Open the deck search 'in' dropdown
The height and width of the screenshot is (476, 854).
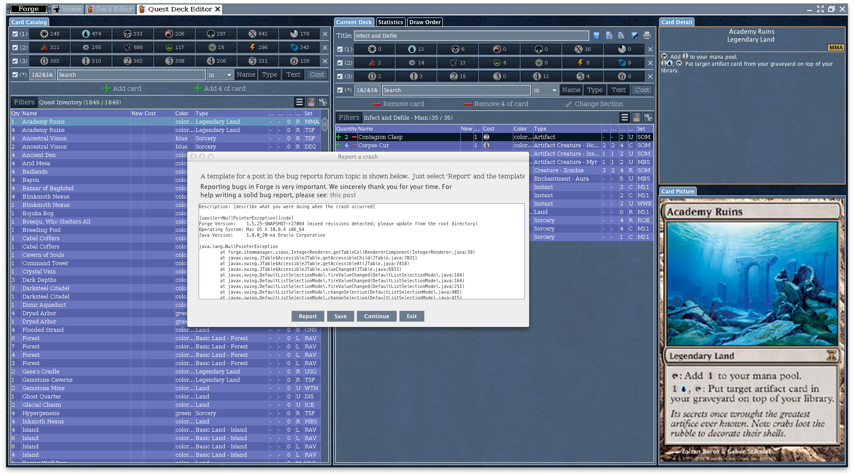(x=545, y=90)
